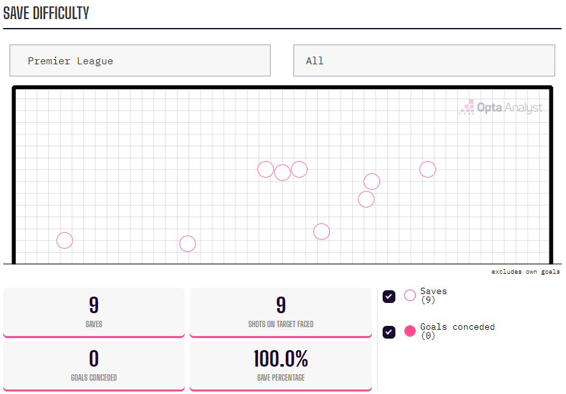Open the Shots on Target Faced card

(281, 313)
